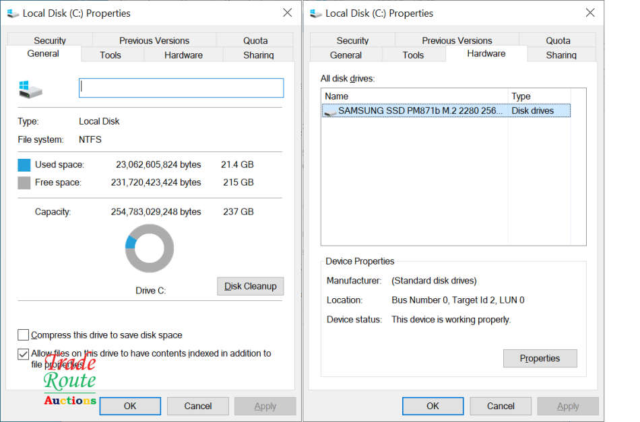Click OK in the left properties dialog
The image size is (640, 422).
tap(130, 406)
